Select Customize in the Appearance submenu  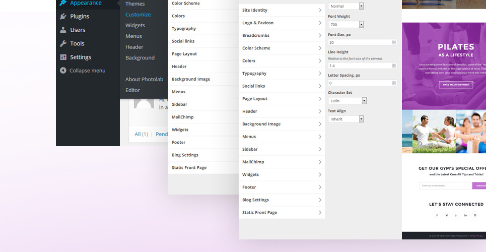138,15
